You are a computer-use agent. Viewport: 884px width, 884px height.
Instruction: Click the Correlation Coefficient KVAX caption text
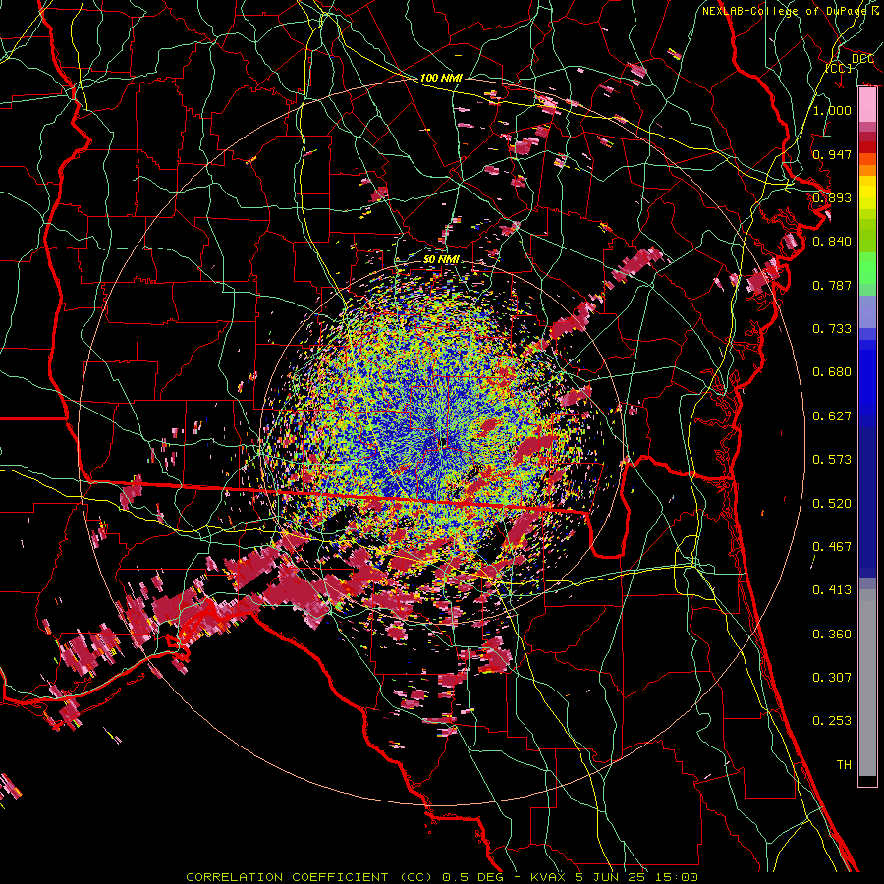click(x=442, y=877)
